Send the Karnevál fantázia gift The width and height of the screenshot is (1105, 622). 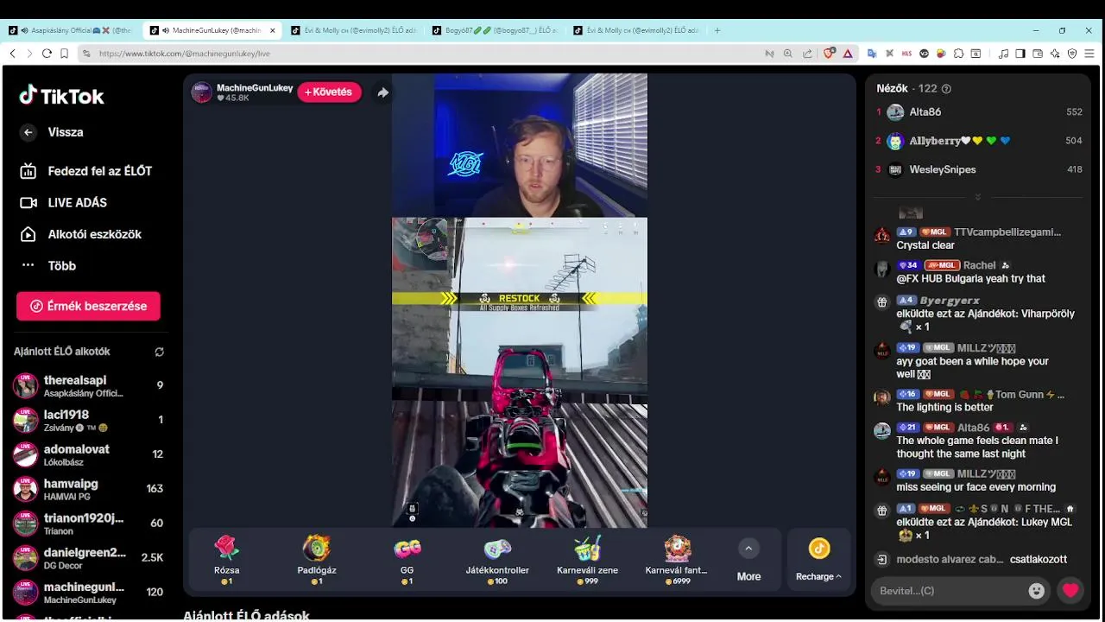[677, 560]
